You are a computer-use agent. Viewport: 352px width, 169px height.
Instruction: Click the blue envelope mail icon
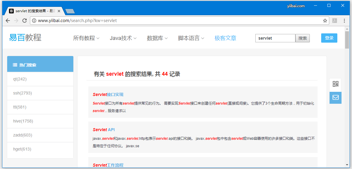pyautogui.click(x=335, y=97)
